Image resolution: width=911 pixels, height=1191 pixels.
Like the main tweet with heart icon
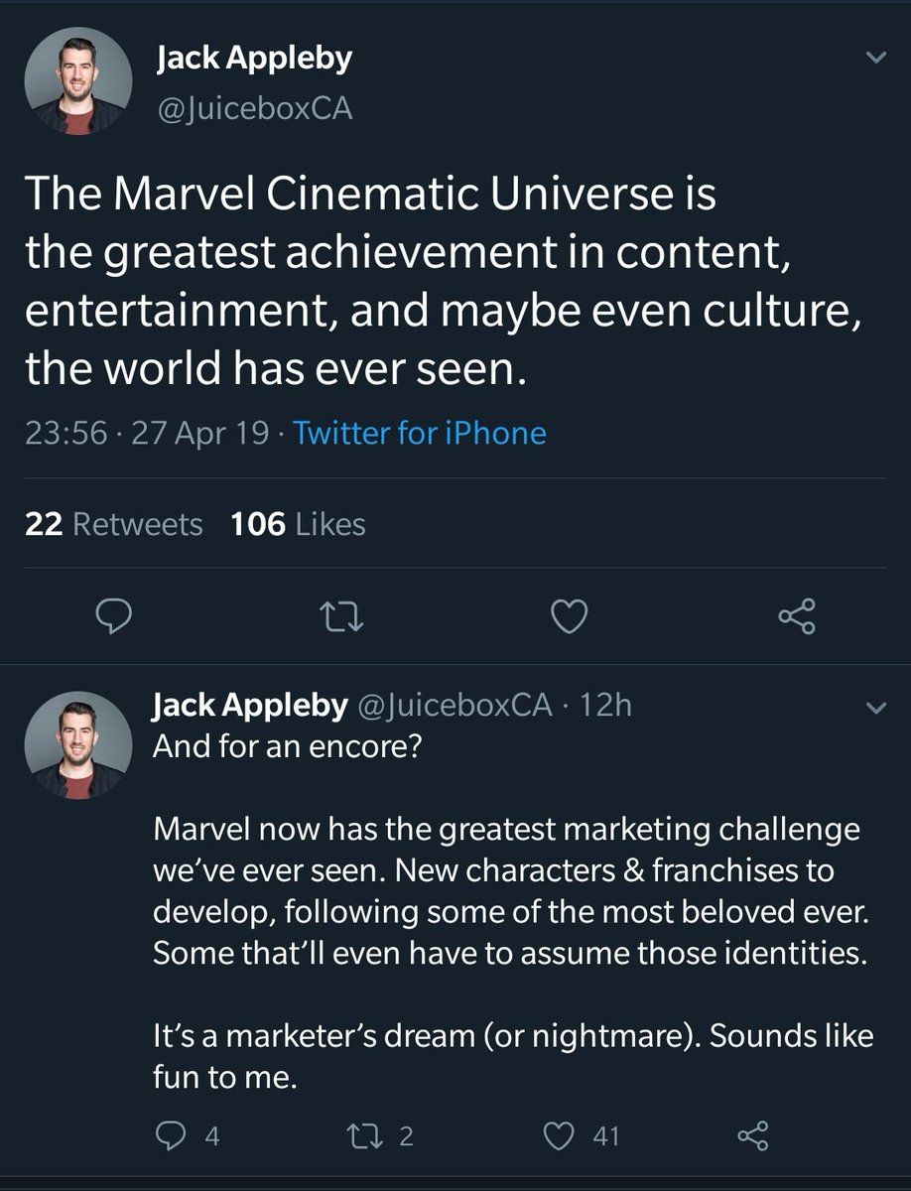click(x=569, y=617)
